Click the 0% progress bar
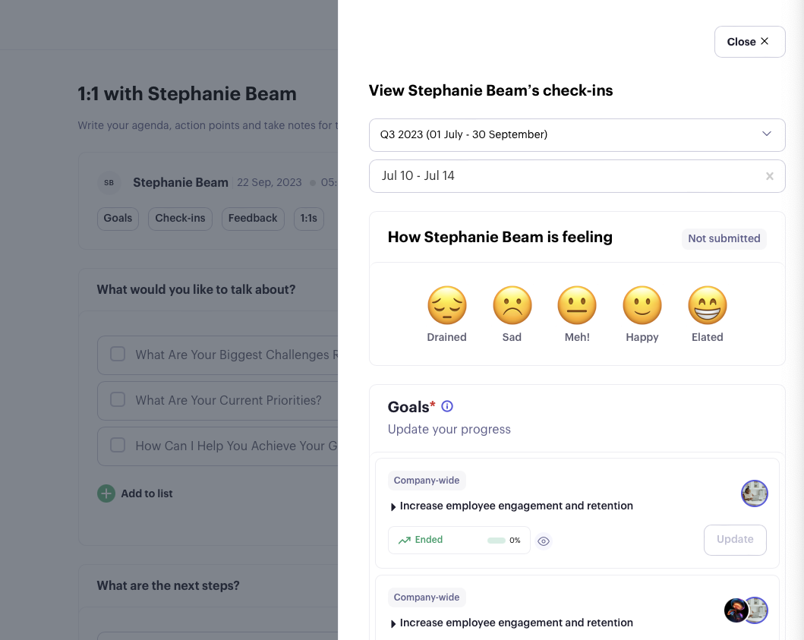Screen dimensions: 804x640 tap(497, 541)
